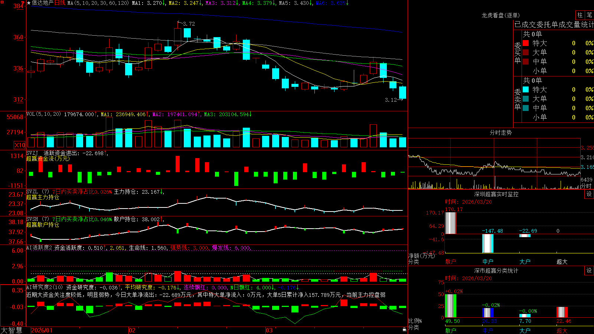The image size is (594, 334).
Task: Click the teal 中单 sell-order swatch
Action: (526, 108)
